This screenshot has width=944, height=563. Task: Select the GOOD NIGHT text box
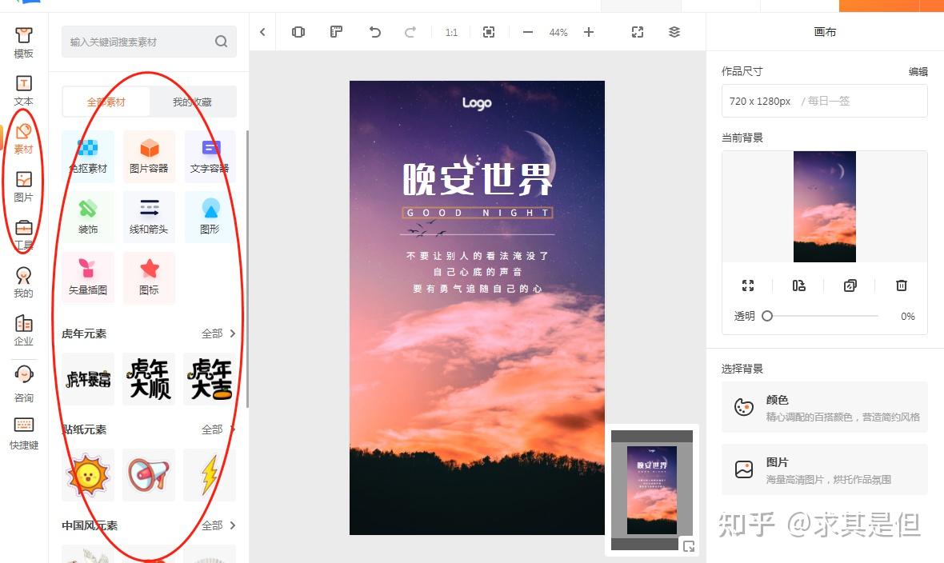(x=478, y=213)
